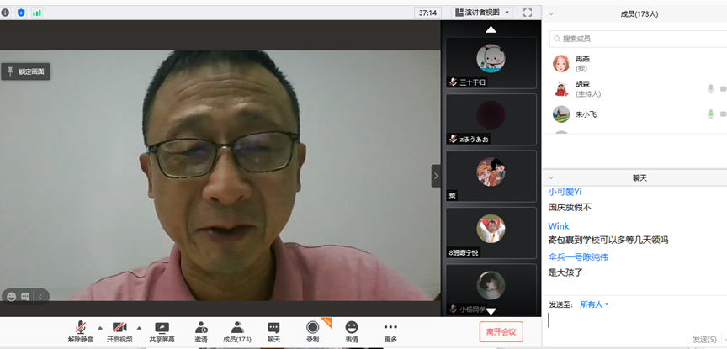727x349 pixels.
Task: Open the 更多 more options menu
Action: click(390, 327)
